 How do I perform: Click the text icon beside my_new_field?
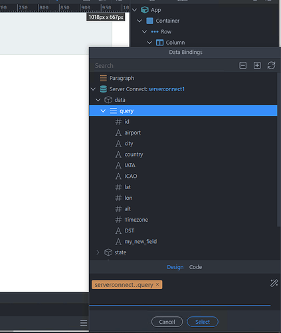point(118,242)
